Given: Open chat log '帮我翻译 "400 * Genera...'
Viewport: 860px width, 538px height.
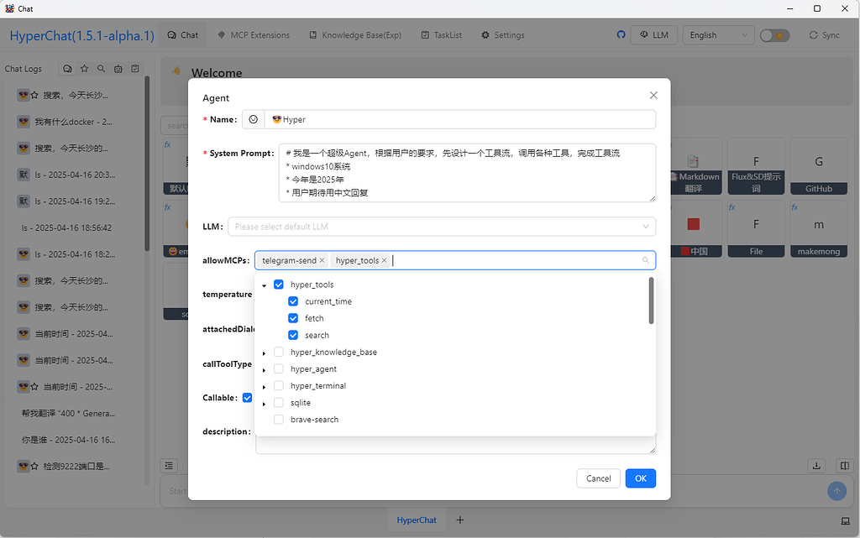Looking at the screenshot, I should 68,414.
